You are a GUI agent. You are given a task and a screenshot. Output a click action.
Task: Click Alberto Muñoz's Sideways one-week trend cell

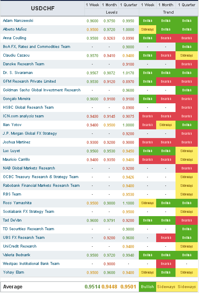click(x=147, y=29)
